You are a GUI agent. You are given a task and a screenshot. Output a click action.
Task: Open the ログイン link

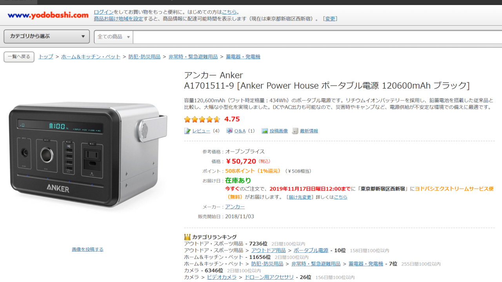point(104,12)
